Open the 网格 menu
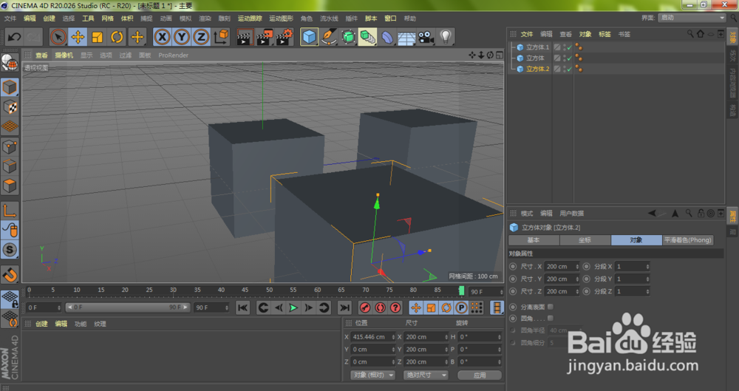This screenshot has width=739, height=391. tap(107, 18)
